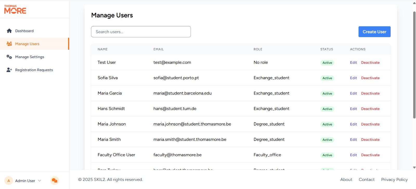Expand the Admin User chevron menu
416x189 pixels.
(x=40, y=181)
